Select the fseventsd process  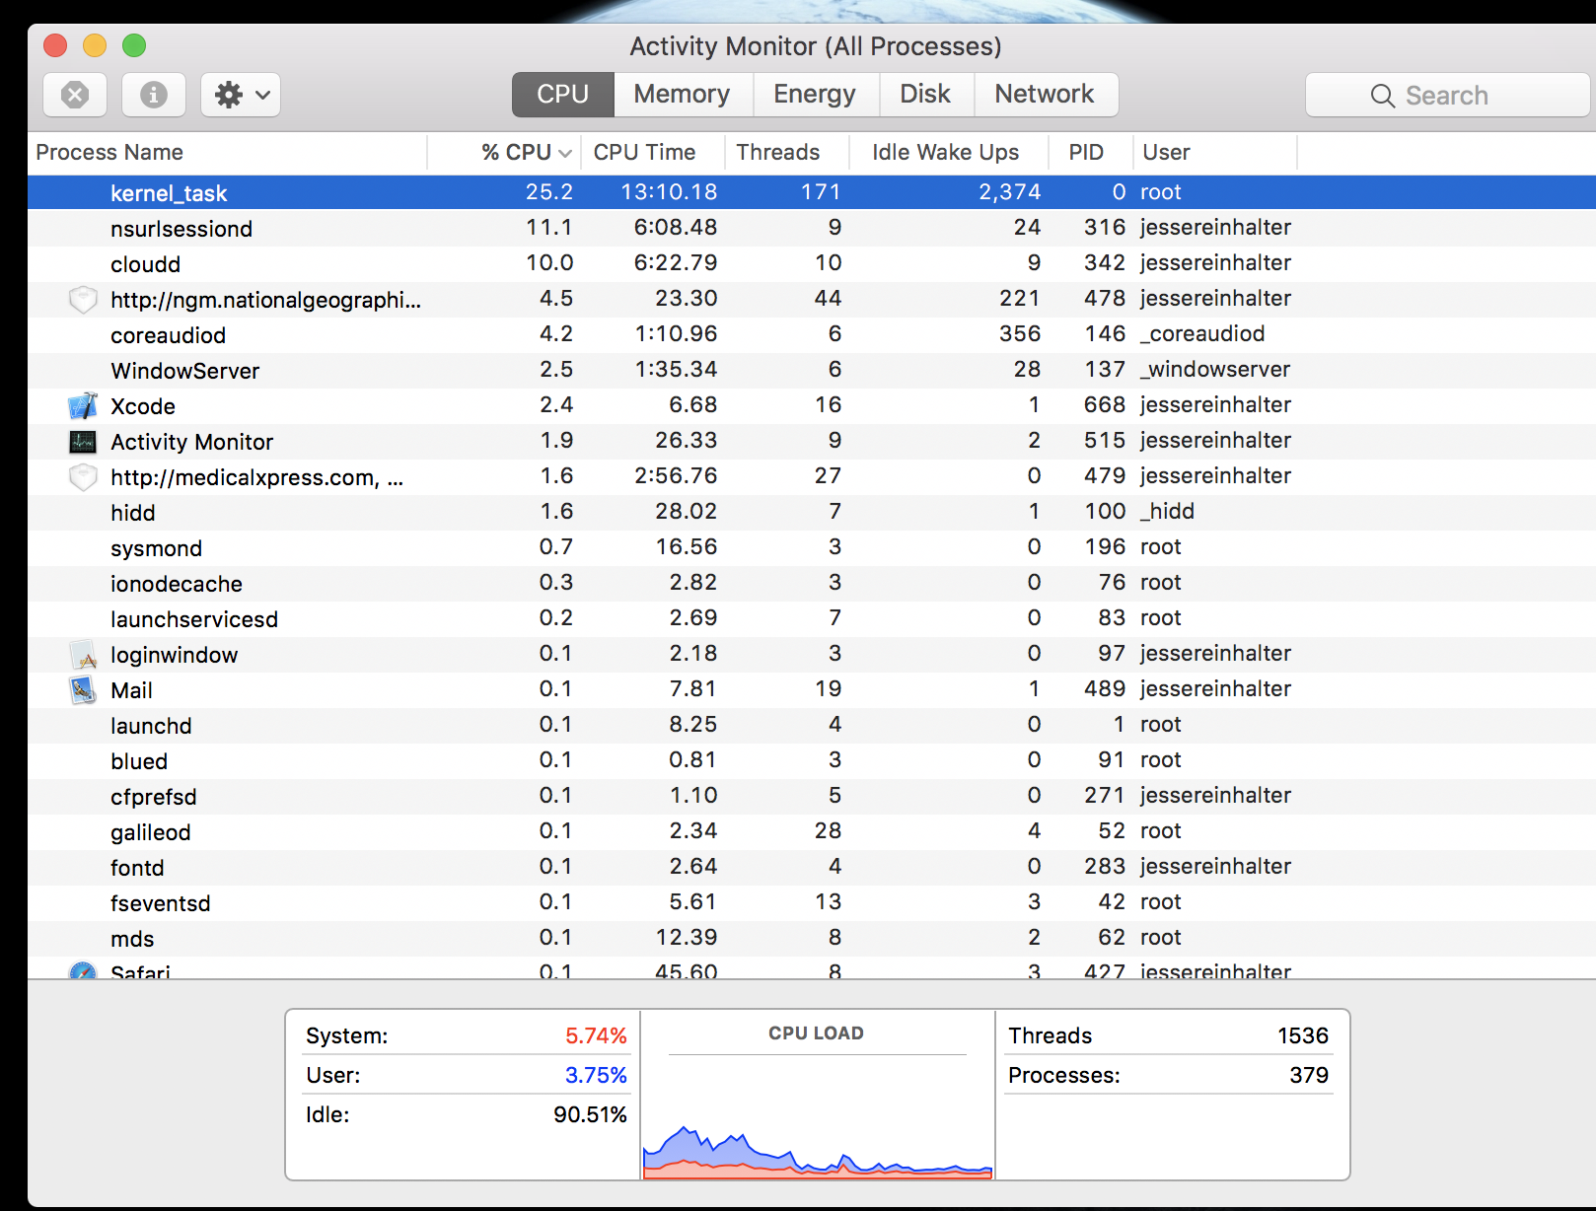click(811, 902)
